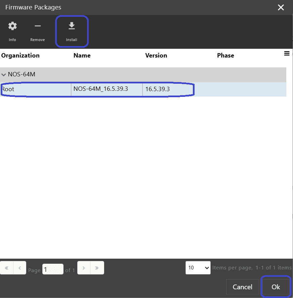Go to last page arrow
The height and width of the screenshot is (298, 293).
point(97,268)
